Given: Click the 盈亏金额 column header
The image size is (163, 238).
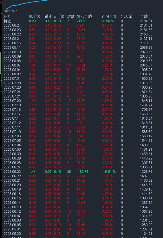Looking at the screenshot, I should tap(84, 16).
